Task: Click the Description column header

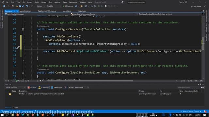Action: (23, 91)
